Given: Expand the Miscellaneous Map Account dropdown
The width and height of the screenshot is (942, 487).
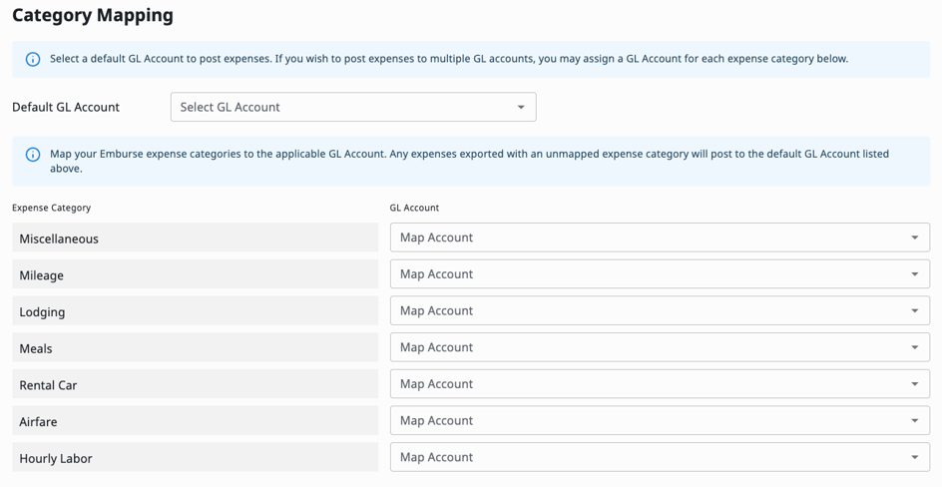Looking at the screenshot, I should click(x=660, y=238).
